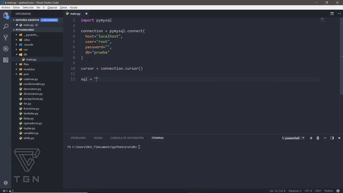Open main.py inside the db folder
Image resolution: width=343 pixels, height=193 pixels.
pyautogui.click(x=31, y=60)
